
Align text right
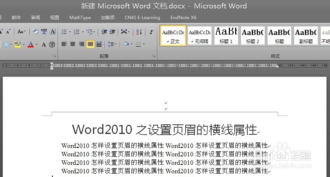(x=82, y=44)
